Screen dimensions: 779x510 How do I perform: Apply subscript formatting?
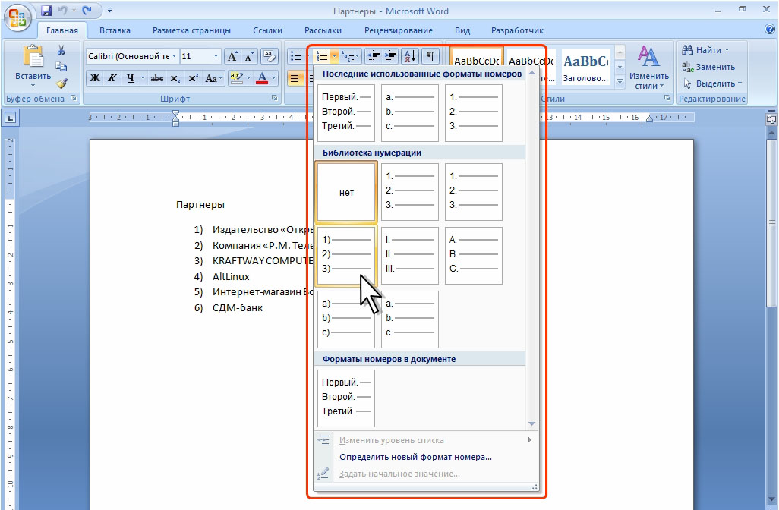click(x=175, y=78)
